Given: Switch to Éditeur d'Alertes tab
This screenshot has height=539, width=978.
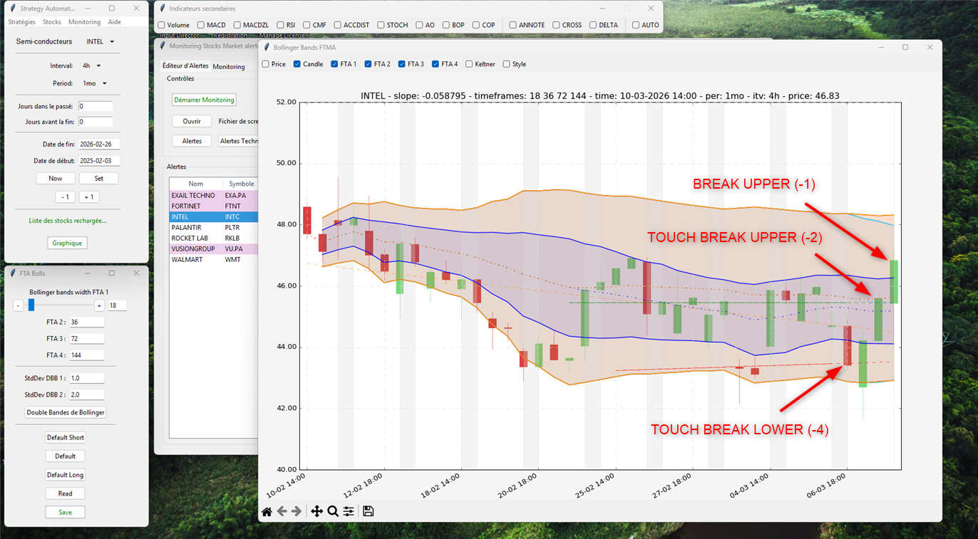Looking at the screenshot, I should pos(185,66).
